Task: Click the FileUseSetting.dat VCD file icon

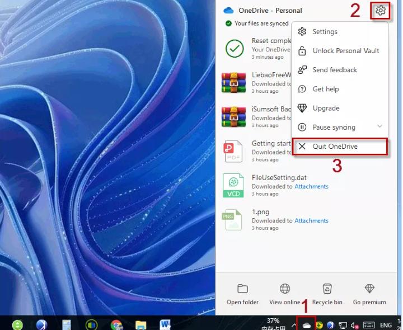Action: click(233, 186)
